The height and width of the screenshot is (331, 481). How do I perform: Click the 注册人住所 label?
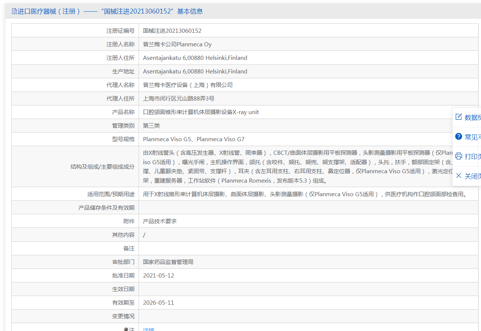pyautogui.click(x=121, y=58)
